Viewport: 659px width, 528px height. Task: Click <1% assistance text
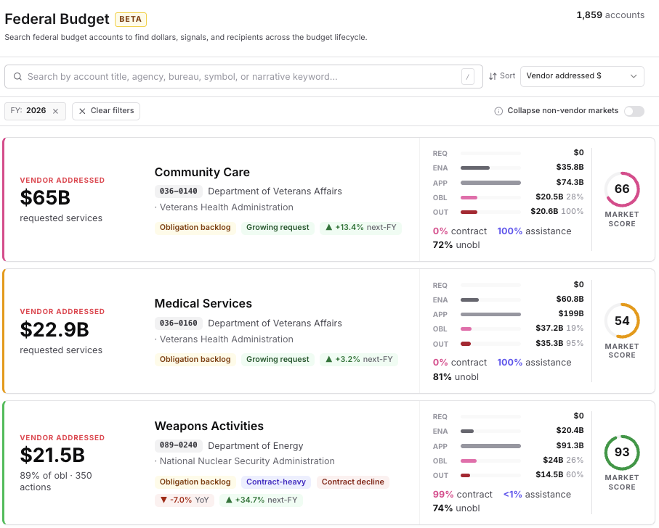click(x=537, y=495)
